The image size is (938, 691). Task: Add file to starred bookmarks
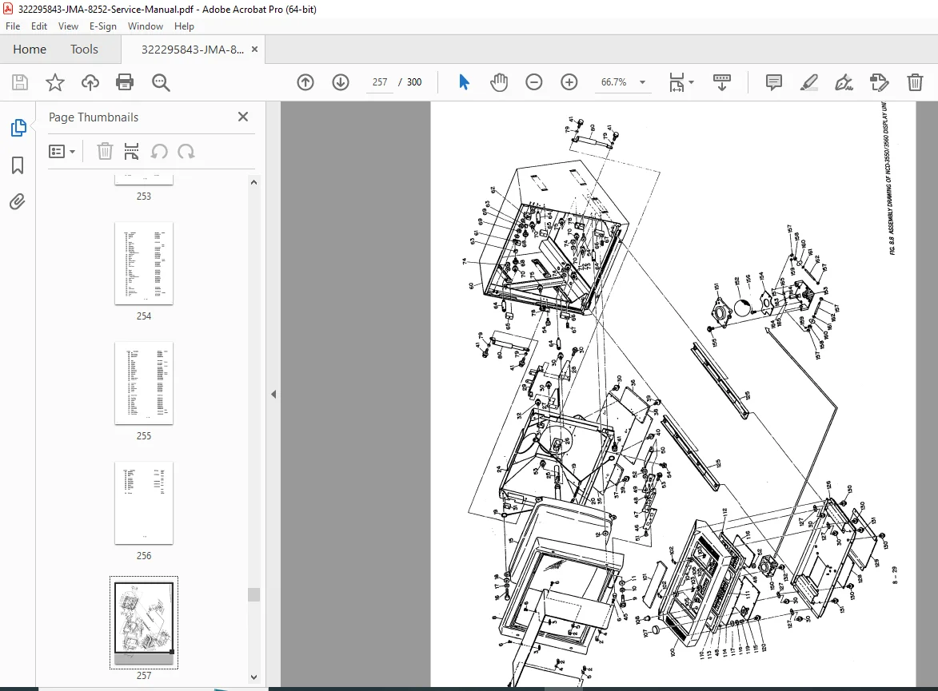coord(55,82)
